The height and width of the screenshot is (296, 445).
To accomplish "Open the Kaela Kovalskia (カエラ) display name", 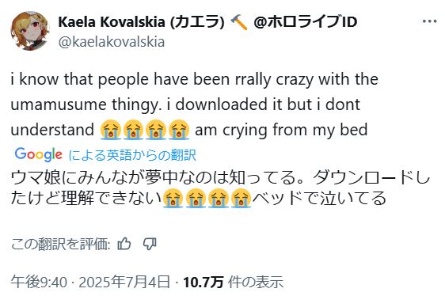I will (141, 22).
